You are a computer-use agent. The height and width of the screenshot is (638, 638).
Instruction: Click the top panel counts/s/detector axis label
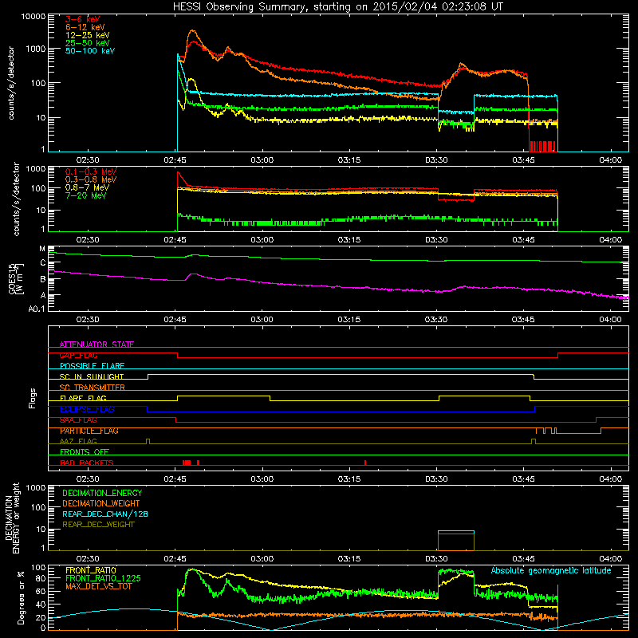click(11, 83)
